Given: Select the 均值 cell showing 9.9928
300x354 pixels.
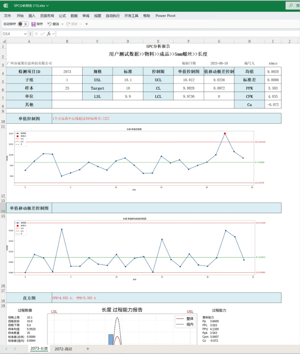Looking at the screenshot, I should [273, 72].
